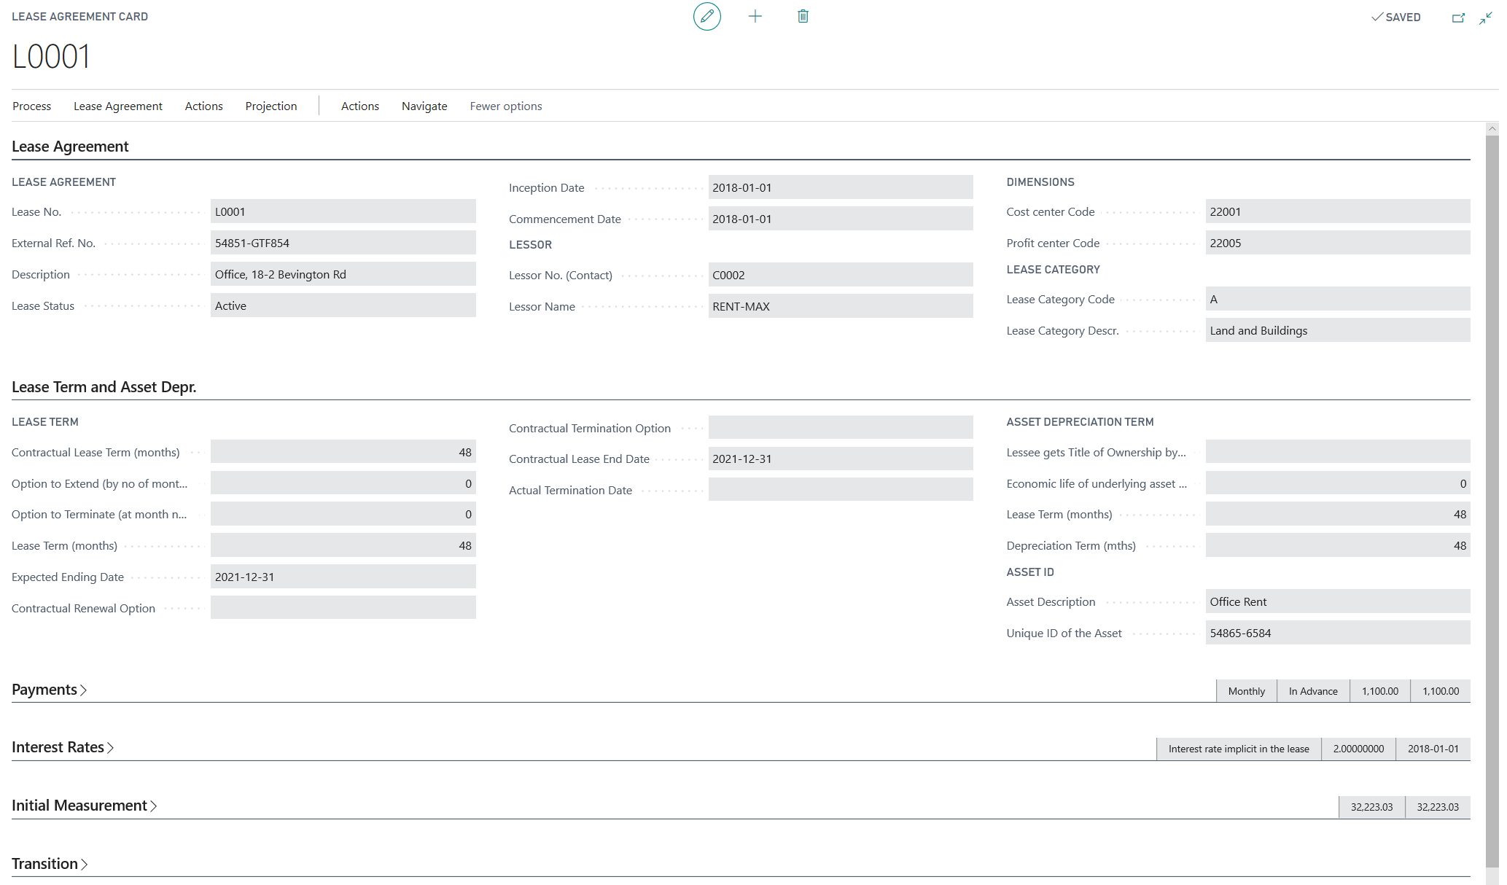Open the Lease Agreement menu
This screenshot has height=885, width=1507.
(117, 106)
